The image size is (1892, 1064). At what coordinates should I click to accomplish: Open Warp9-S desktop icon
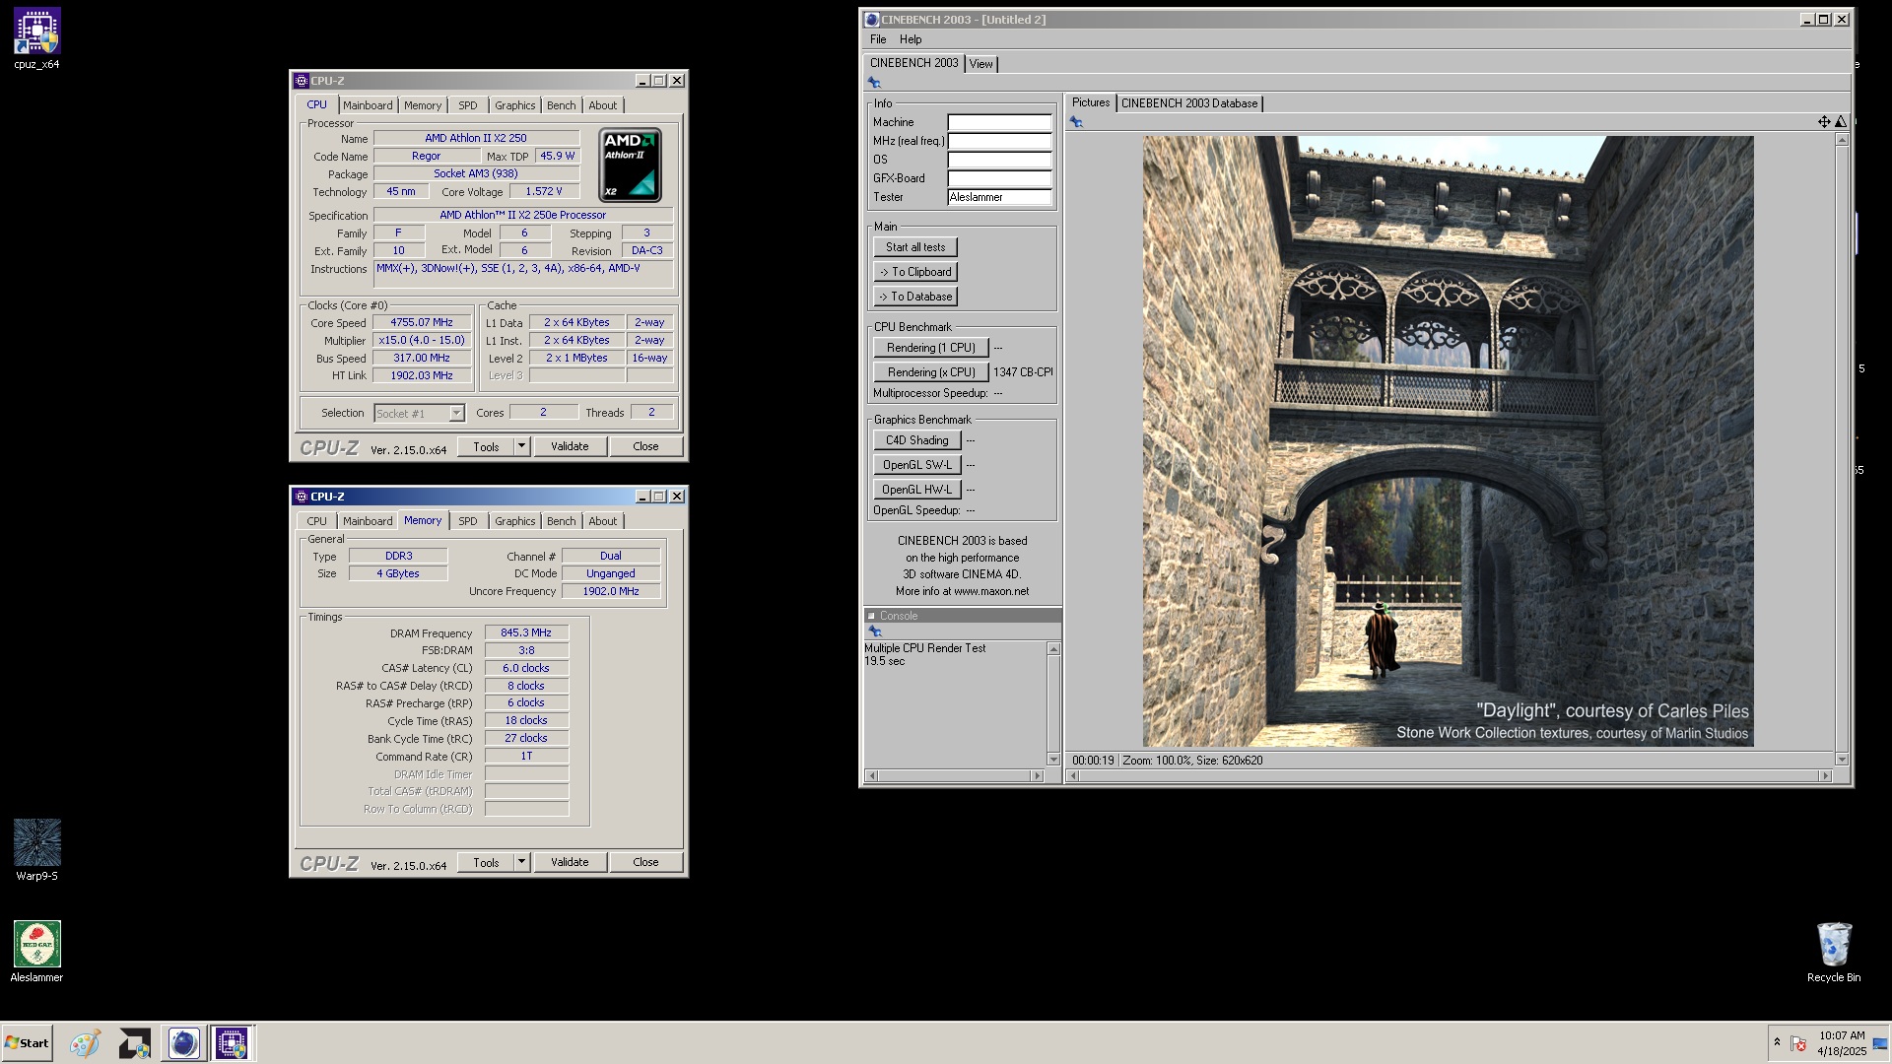coord(36,850)
